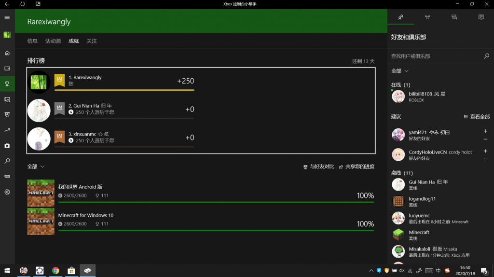Screen dimensions: 494x277
Task: Select leaderboard row 1. Rarexiwangly
Action: click(x=111, y=82)
